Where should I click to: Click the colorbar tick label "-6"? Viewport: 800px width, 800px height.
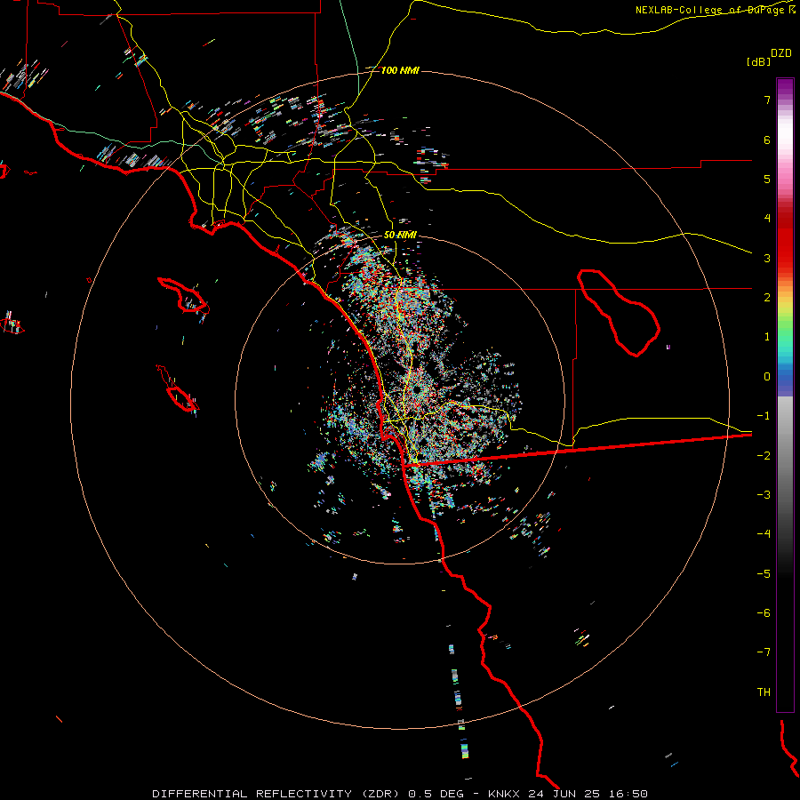point(764,613)
